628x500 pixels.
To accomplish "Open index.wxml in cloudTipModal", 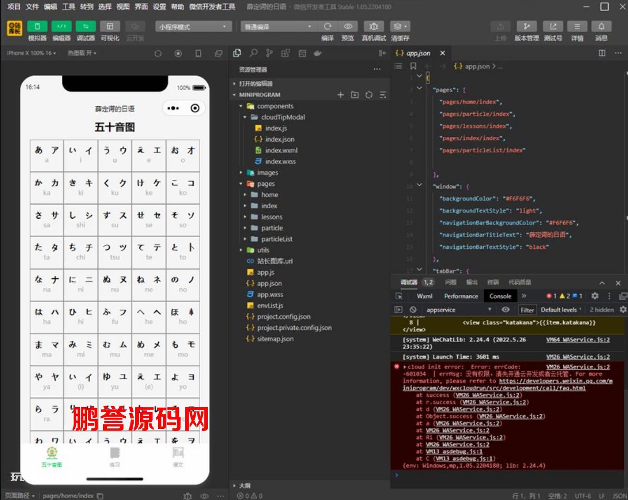I will (x=281, y=150).
